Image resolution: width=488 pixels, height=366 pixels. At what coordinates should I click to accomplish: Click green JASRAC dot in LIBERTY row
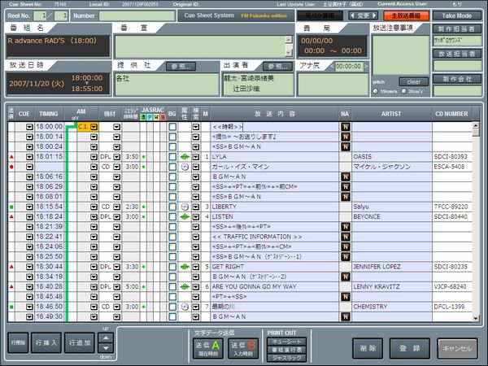[x=143, y=207]
